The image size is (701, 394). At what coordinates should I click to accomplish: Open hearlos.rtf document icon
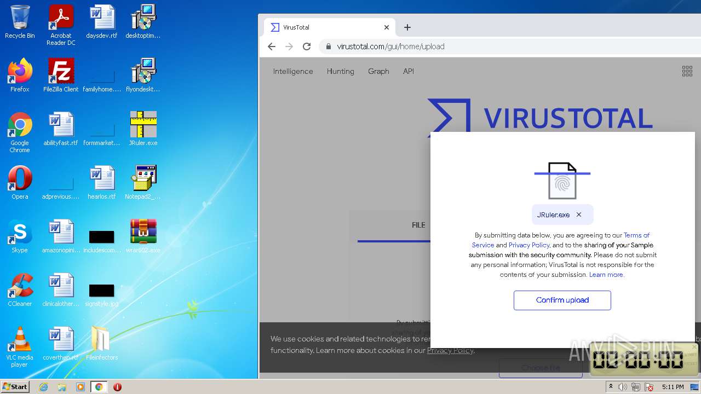(102, 183)
